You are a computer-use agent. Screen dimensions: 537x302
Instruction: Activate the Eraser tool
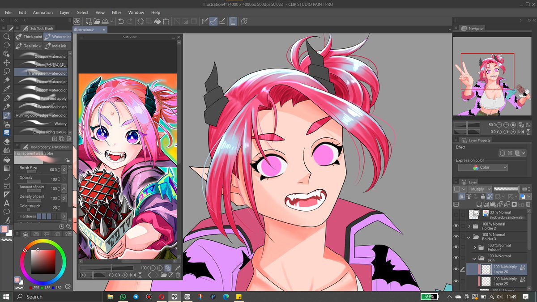(7, 141)
